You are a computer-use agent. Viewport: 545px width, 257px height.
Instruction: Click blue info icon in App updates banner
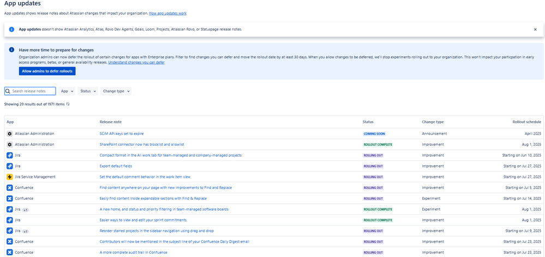pyautogui.click(x=11, y=29)
